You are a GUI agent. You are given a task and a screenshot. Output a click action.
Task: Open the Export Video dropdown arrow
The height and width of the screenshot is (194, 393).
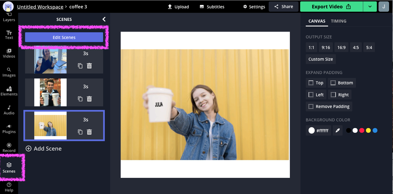click(370, 6)
